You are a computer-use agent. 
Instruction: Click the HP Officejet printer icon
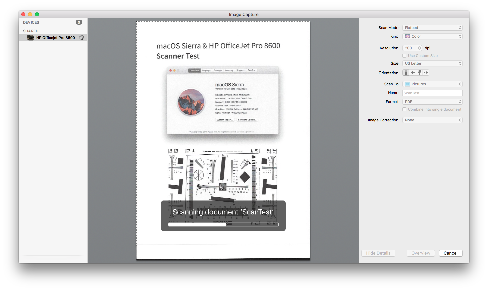(x=30, y=38)
